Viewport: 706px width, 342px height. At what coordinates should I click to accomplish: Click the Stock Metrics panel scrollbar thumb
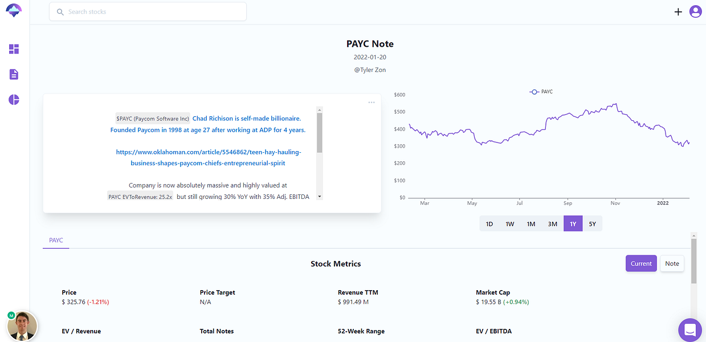pos(693,261)
